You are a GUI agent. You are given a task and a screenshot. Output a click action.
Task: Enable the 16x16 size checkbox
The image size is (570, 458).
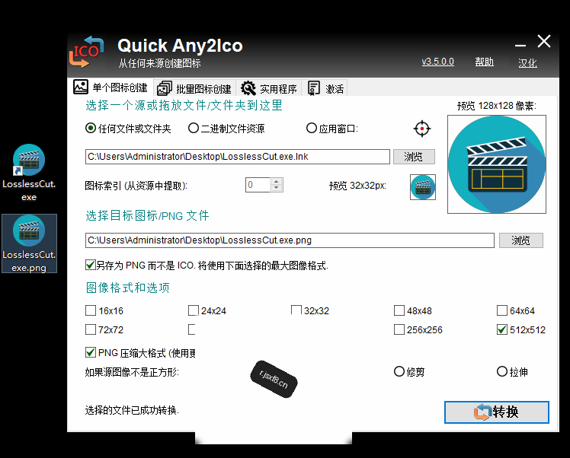[x=91, y=310]
